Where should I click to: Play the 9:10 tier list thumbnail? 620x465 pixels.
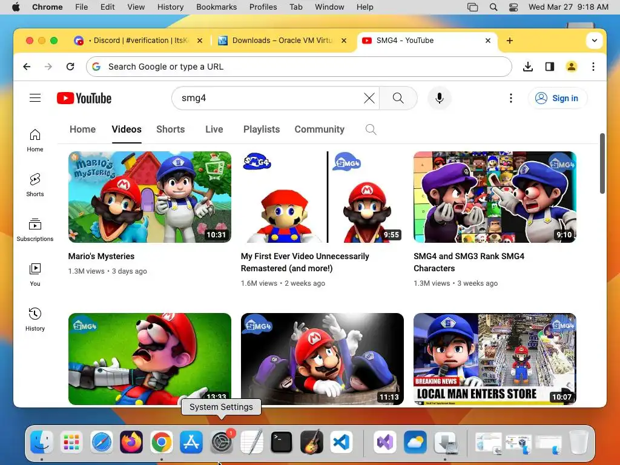coord(495,197)
